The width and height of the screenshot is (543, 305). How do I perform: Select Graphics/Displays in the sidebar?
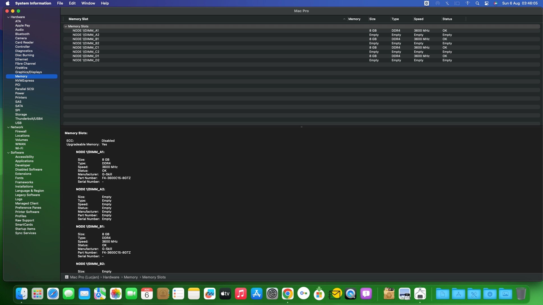(x=28, y=72)
